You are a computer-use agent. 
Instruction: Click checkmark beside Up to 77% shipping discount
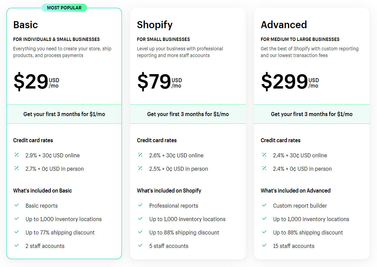16,232
